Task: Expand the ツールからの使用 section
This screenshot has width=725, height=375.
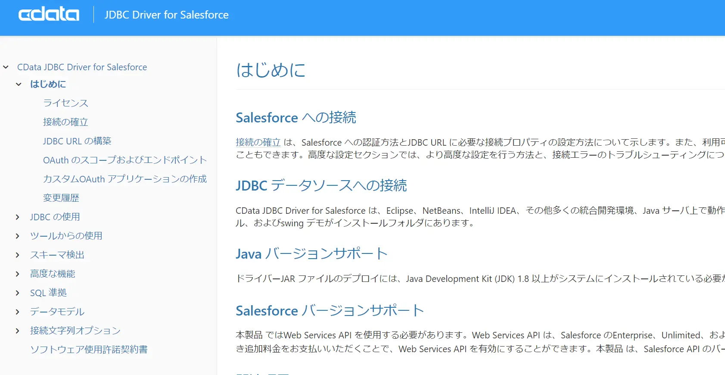Action: click(x=18, y=236)
